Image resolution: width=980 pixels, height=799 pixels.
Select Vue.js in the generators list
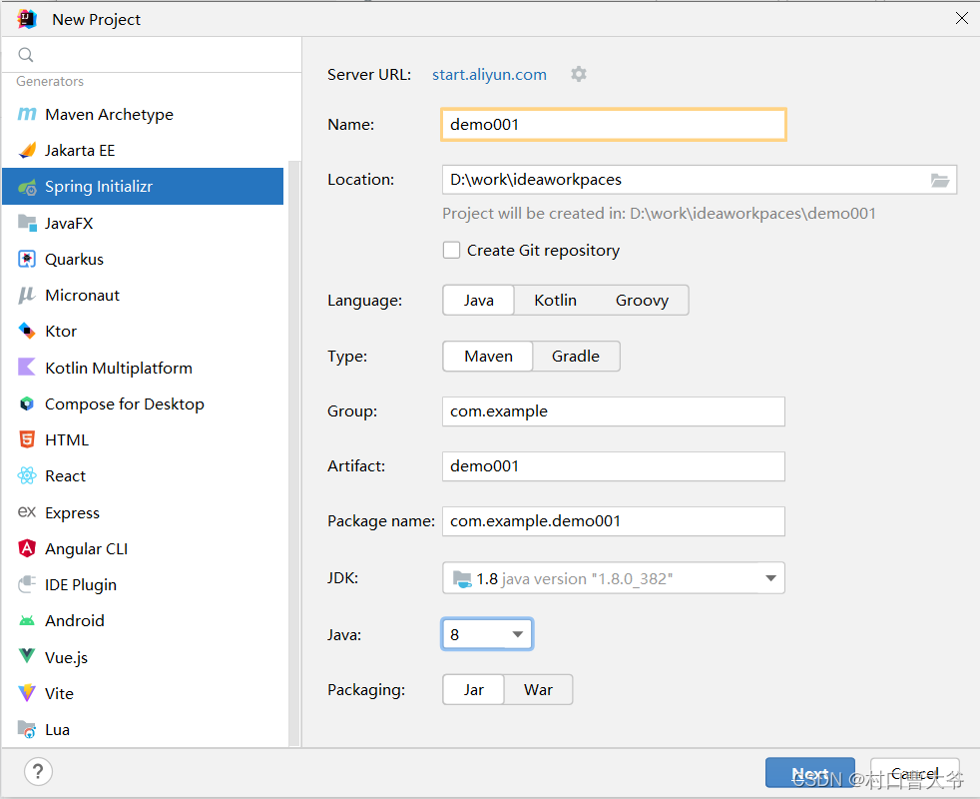tap(143, 657)
